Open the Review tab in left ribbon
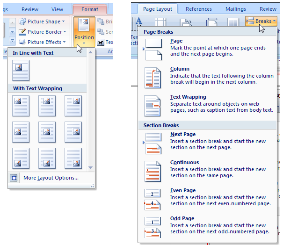This screenshot has width=283, height=245. point(30,9)
